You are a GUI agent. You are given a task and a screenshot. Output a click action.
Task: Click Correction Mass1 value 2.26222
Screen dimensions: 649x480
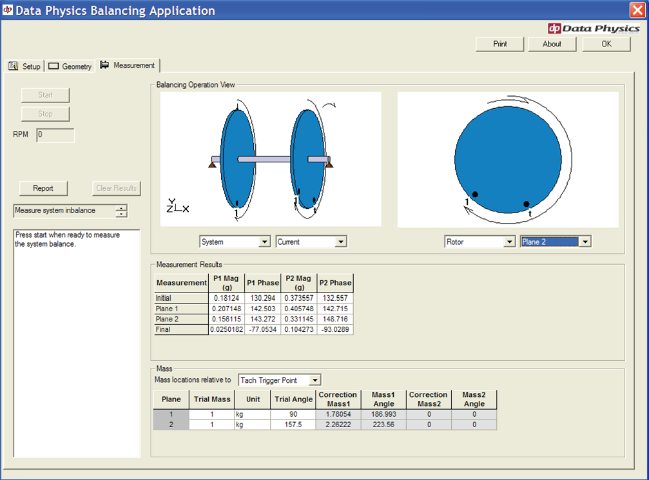click(338, 425)
